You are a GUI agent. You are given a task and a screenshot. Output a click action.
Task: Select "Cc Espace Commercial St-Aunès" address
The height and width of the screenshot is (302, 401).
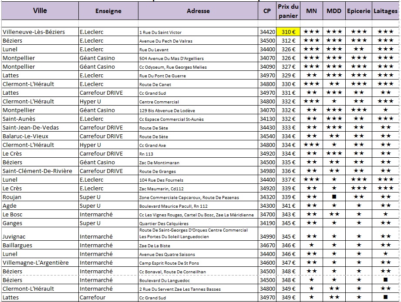click(x=198, y=119)
